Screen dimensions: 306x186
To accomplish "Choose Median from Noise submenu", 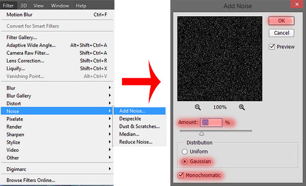I will (x=140, y=134).
